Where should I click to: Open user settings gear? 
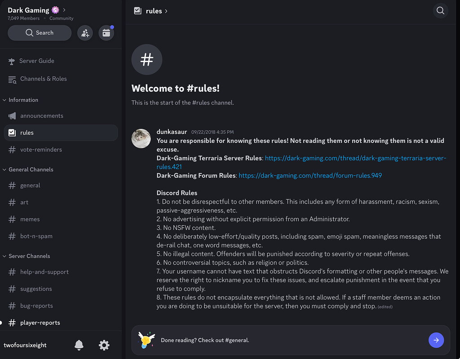(104, 345)
